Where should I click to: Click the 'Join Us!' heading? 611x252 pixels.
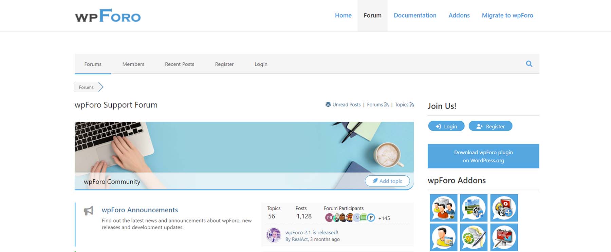442,106
